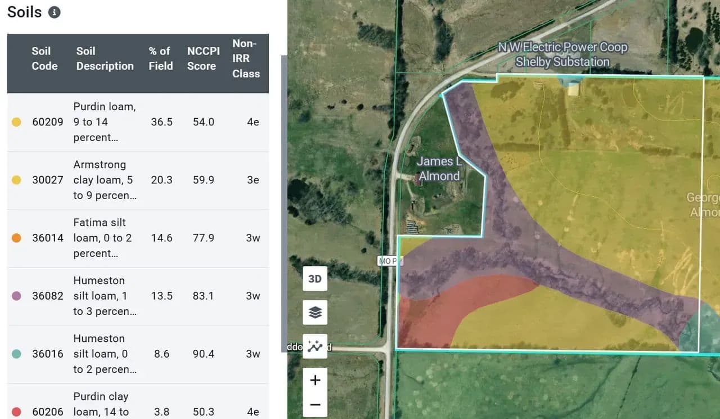Click the % of Field column header

click(160, 58)
